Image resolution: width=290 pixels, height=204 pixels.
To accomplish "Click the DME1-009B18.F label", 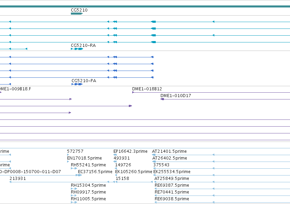I will click(x=15, y=89).
